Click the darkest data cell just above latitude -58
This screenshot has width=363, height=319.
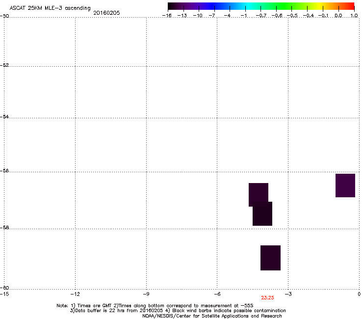[x=262, y=213]
